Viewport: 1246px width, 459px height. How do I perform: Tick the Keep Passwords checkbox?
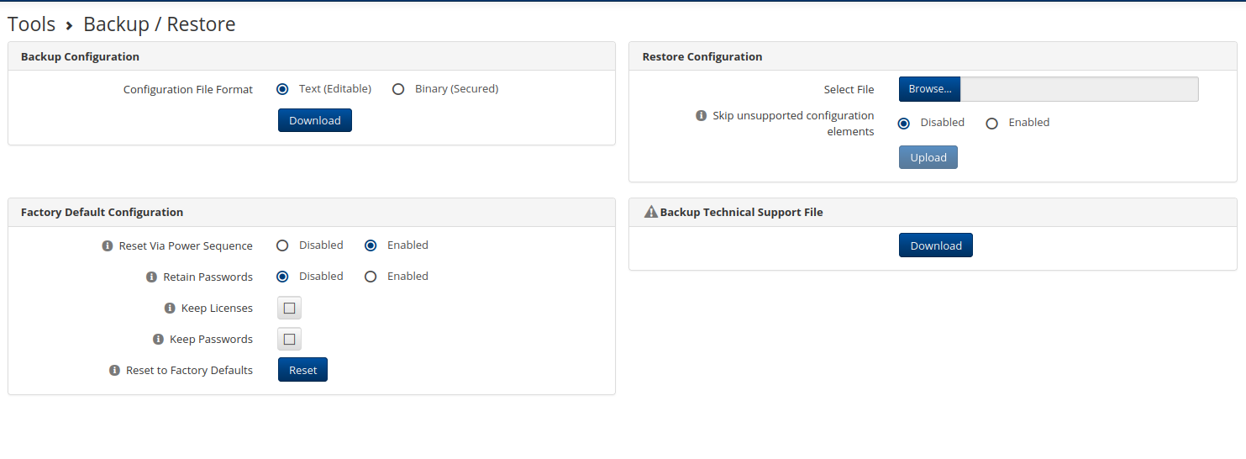pyautogui.click(x=289, y=340)
